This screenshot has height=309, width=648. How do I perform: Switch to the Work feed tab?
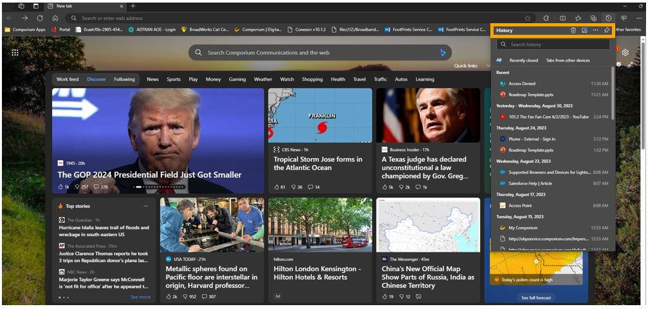pos(68,79)
